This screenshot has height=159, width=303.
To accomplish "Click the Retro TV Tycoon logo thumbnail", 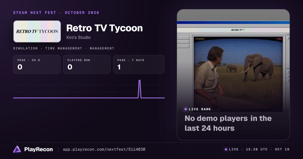I will click(37, 31).
